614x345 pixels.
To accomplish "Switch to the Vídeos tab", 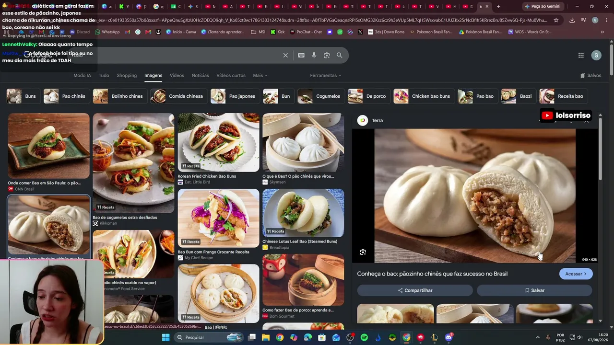I will click(x=177, y=75).
